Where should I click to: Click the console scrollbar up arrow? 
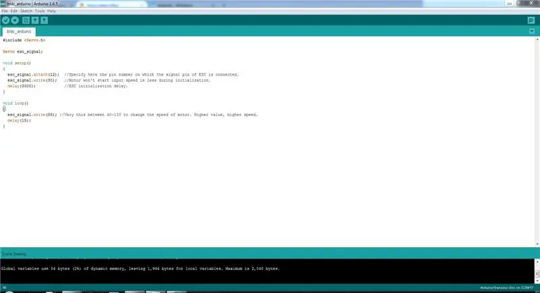[537, 263]
